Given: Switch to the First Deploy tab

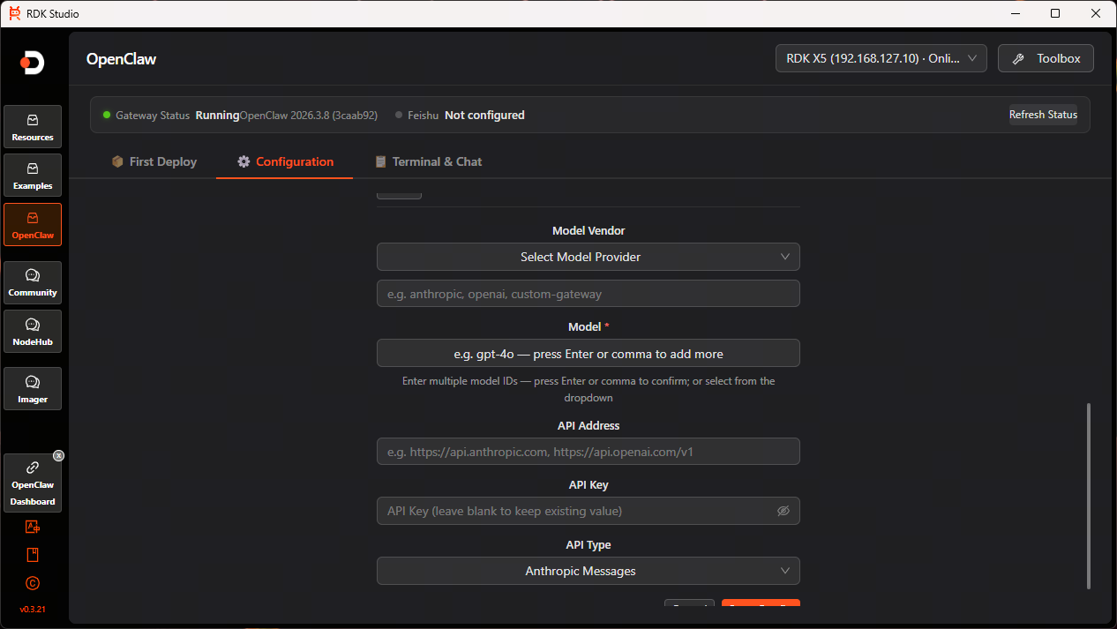Looking at the screenshot, I should pos(154,161).
